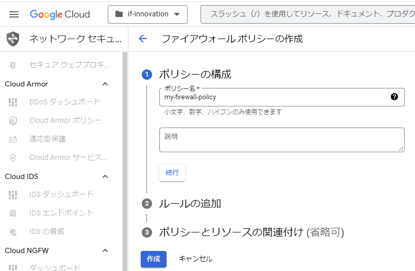Viewport: 415px width, 271px height.
Task: Click the blue 作成 button
Action: point(154,259)
